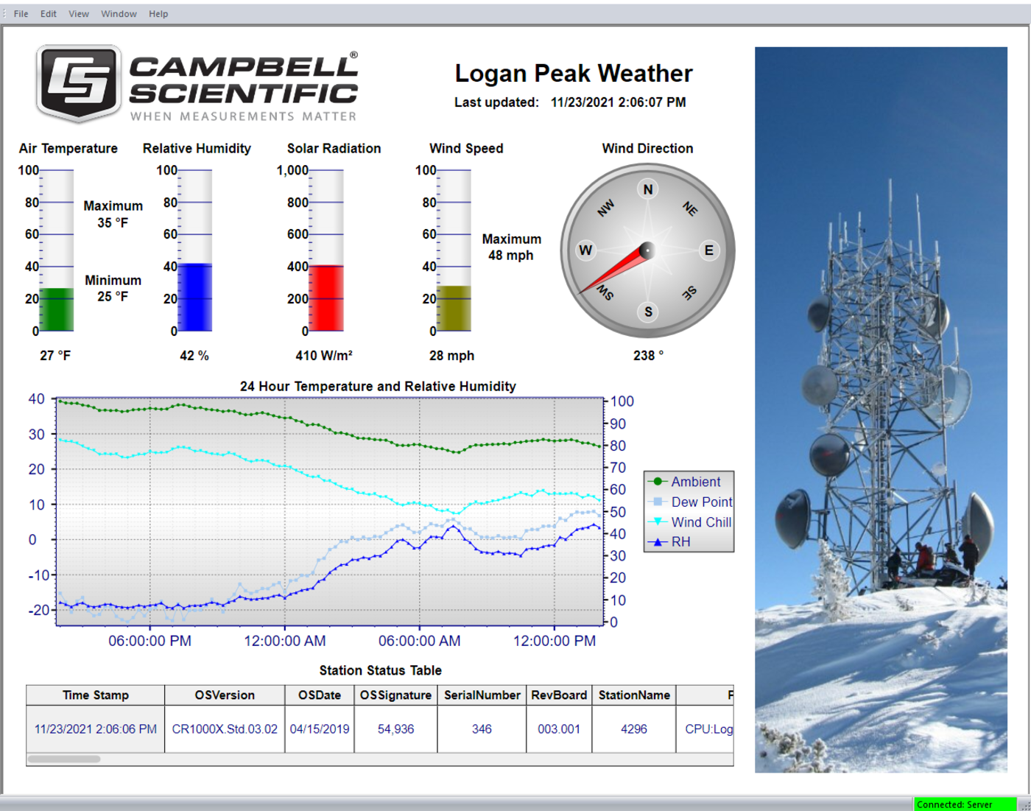The height and width of the screenshot is (811, 1031).
Task: Select the RH legend entry
Action: pos(670,541)
